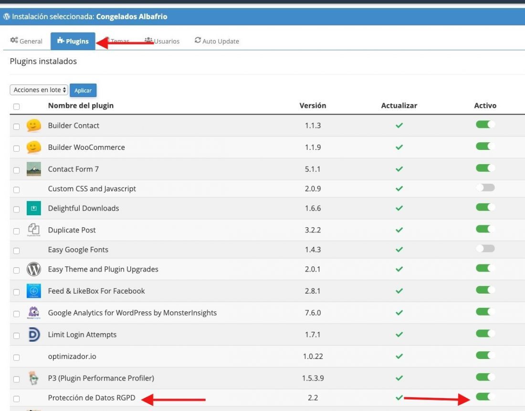Click the update checkmark for Limit Login Attempts

click(399, 334)
